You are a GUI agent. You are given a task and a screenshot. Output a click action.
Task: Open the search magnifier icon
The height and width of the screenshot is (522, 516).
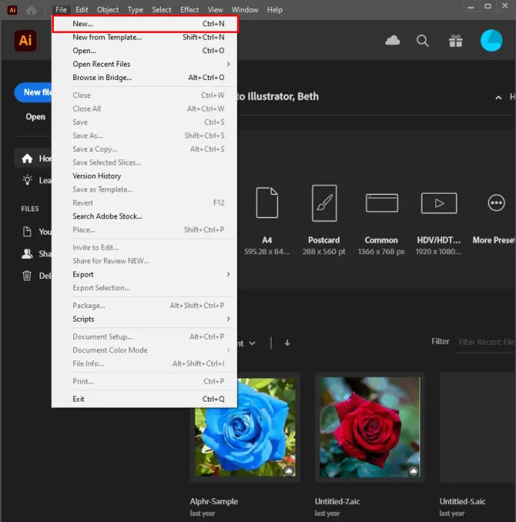coord(423,41)
